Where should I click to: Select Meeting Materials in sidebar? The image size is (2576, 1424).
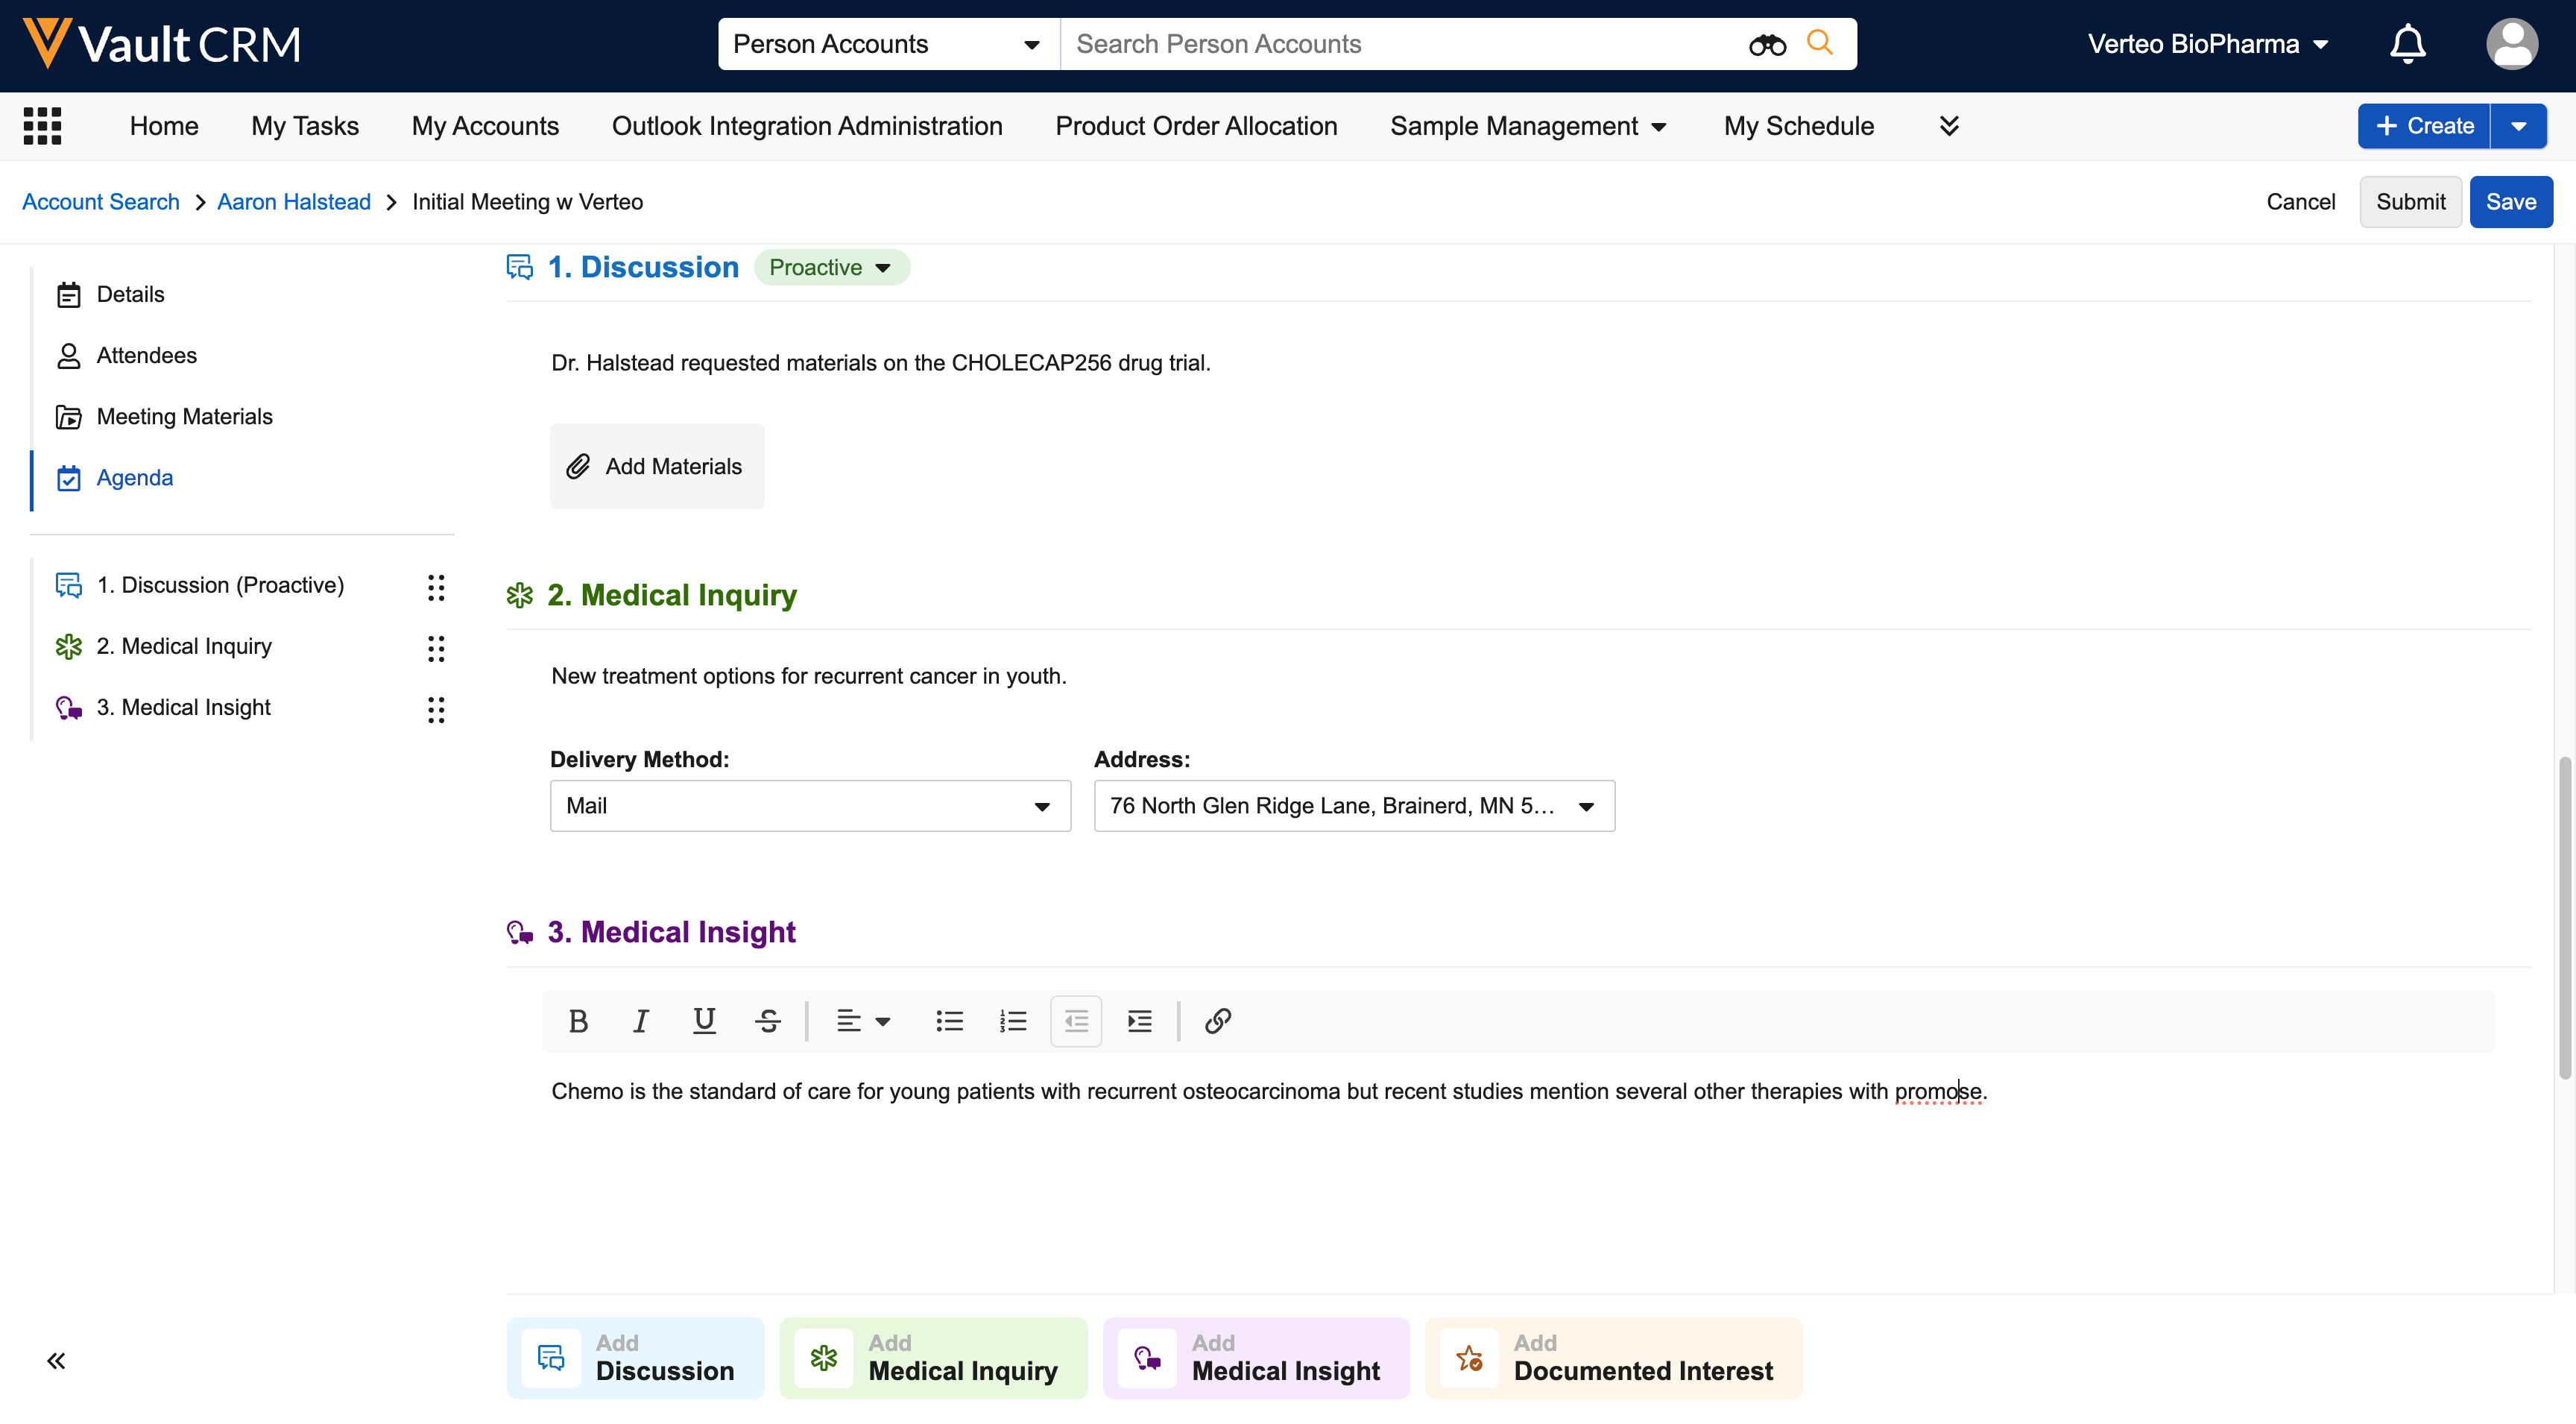[x=184, y=417]
